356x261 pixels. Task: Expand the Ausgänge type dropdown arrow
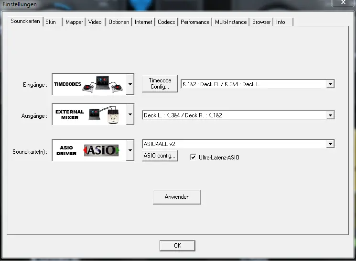pyautogui.click(x=130, y=115)
